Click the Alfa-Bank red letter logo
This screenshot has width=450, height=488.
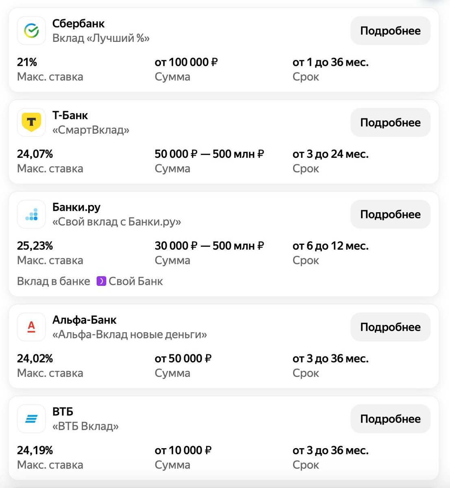(x=31, y=327)
